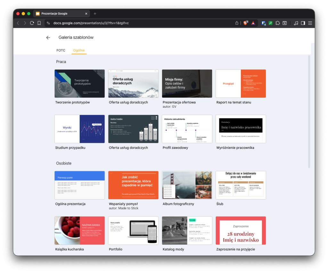Open the Analiza trendów dark template
The height and width of the screenshot is (273, 328).
[x=133, y=129]
